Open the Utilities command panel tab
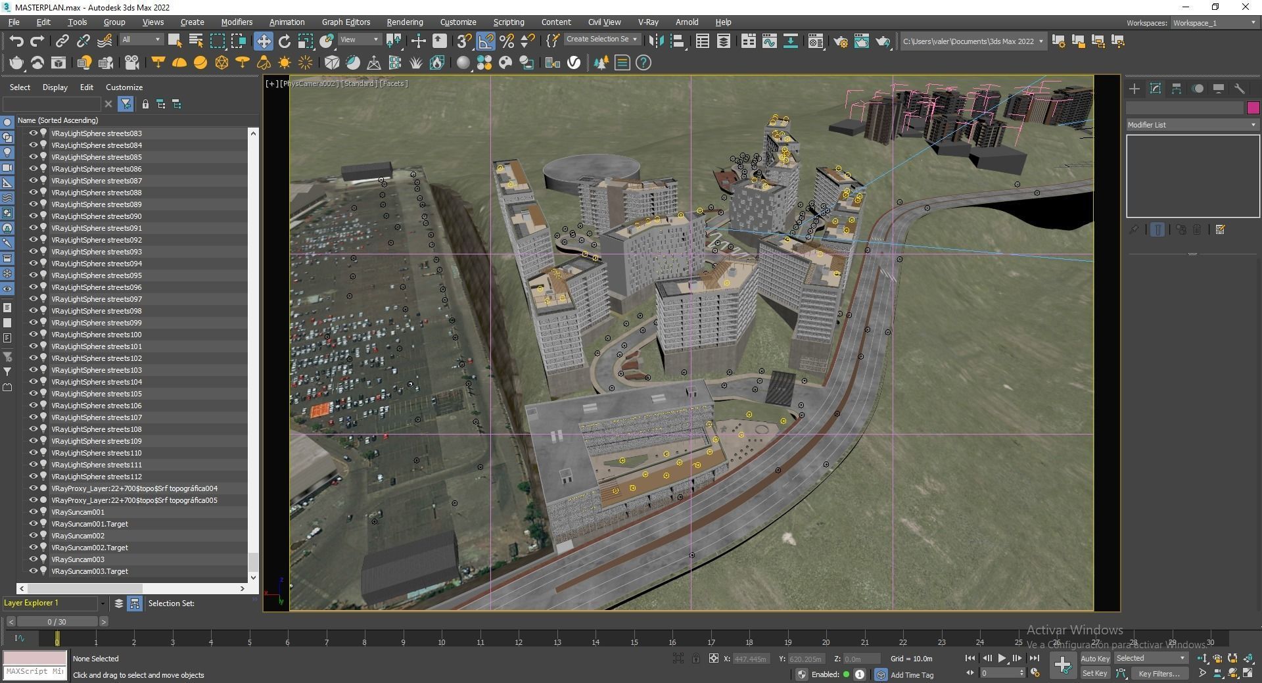The height and width of the screenshot is (683, 1262). 1240,88
